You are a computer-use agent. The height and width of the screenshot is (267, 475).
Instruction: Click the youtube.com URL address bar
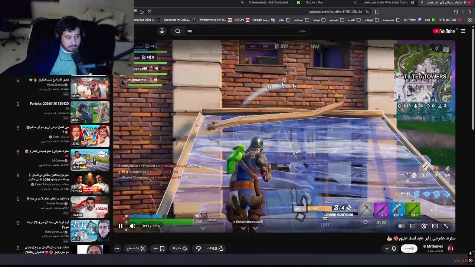click(335, 12)
